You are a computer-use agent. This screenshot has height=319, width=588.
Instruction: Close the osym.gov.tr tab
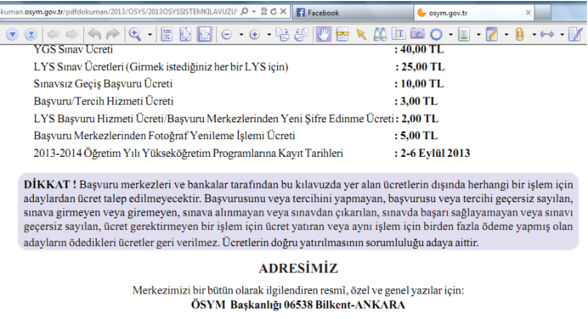tap(528, 13)
